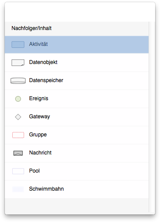Pick the Nachricht list entry
This screenshot has height=222, width=160.
coord(77,153)
